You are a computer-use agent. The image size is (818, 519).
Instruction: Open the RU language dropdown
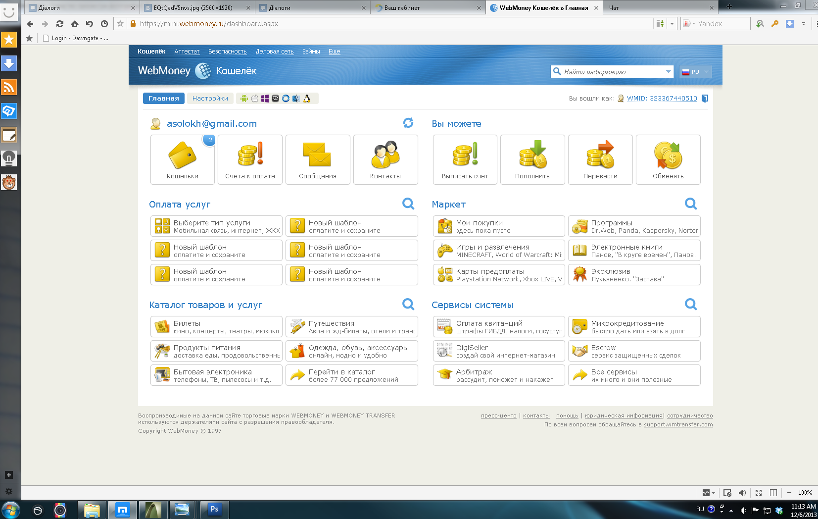pyautogui.click(x=695, y=72)
